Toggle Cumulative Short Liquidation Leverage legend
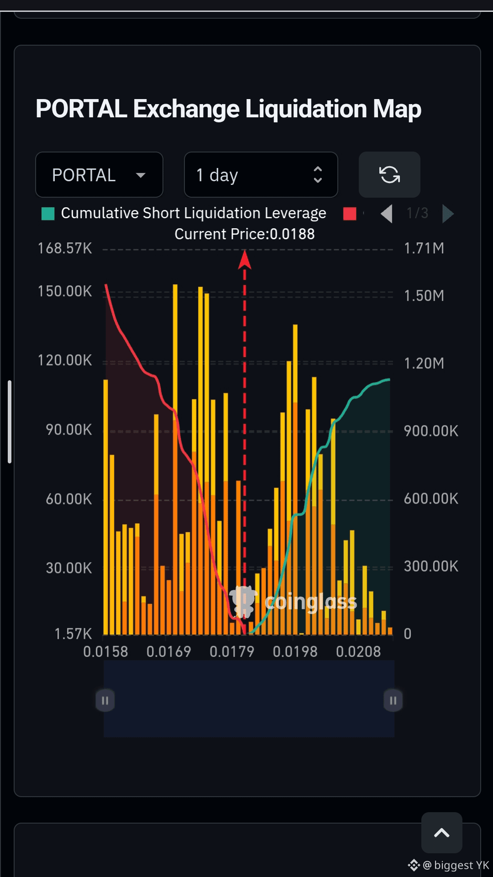Image resolution: width=493 pixels, height=877 pixels. click(x=184, y=213)
